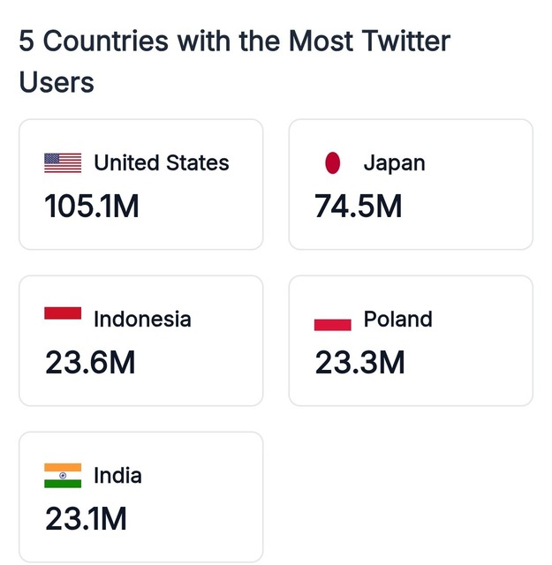Select the Japan country label
This screenshot has width=552, height=565.
pyautogui.click(x=394, y=163)
